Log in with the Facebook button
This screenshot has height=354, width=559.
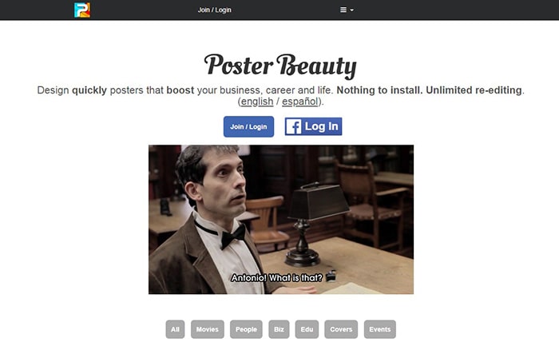pyautogui.click(x=313, y=127)
